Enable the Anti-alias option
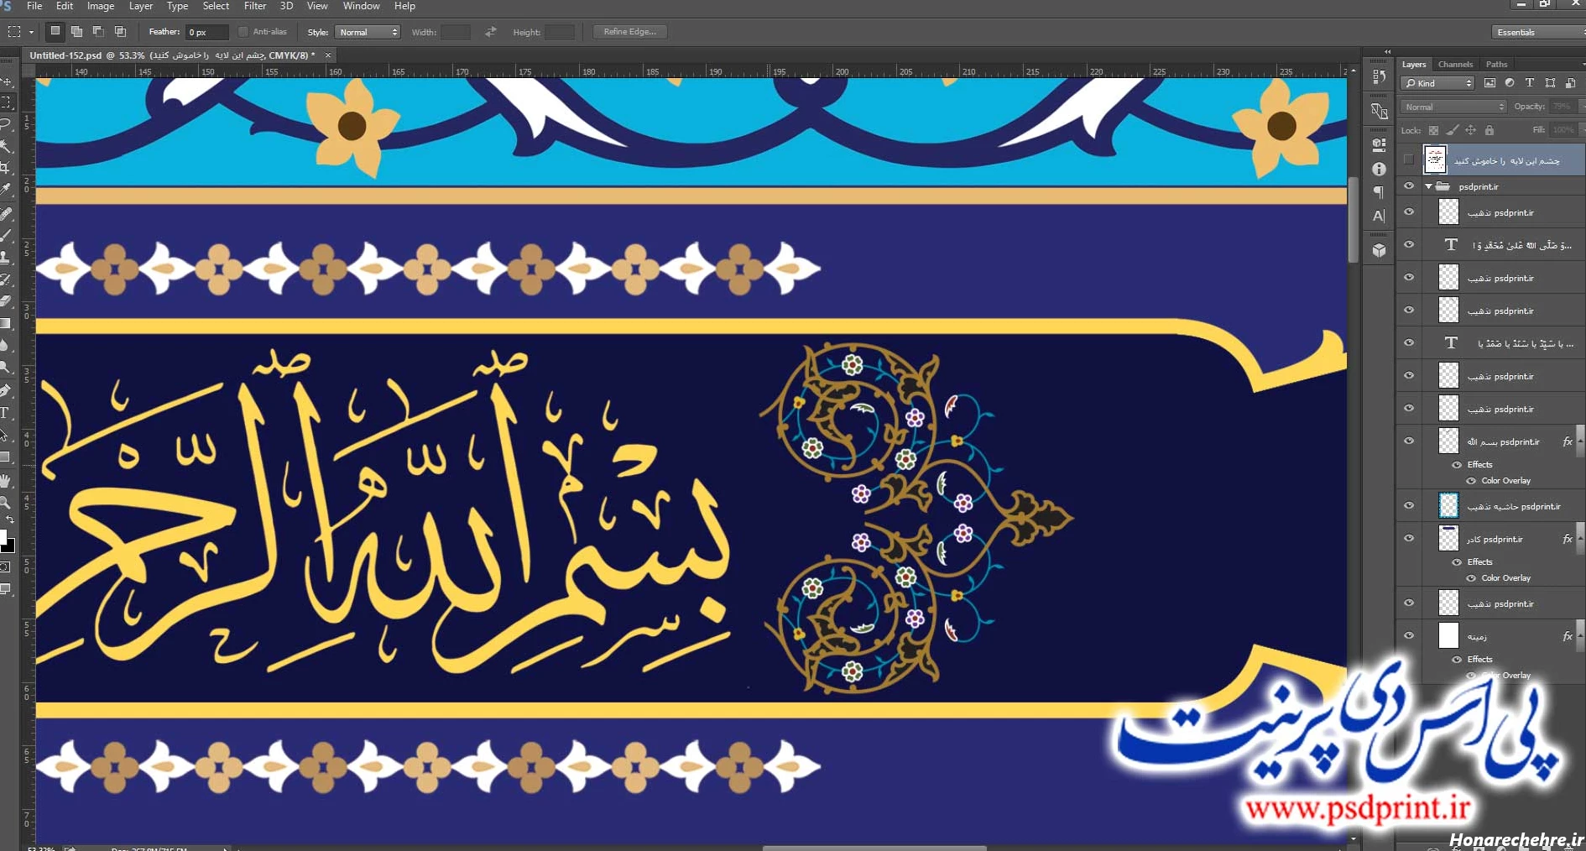This screenshot has width=1586, height=851. pos(242,31)
